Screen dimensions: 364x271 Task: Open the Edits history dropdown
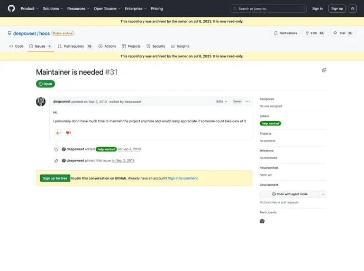(x=222, y=102)
